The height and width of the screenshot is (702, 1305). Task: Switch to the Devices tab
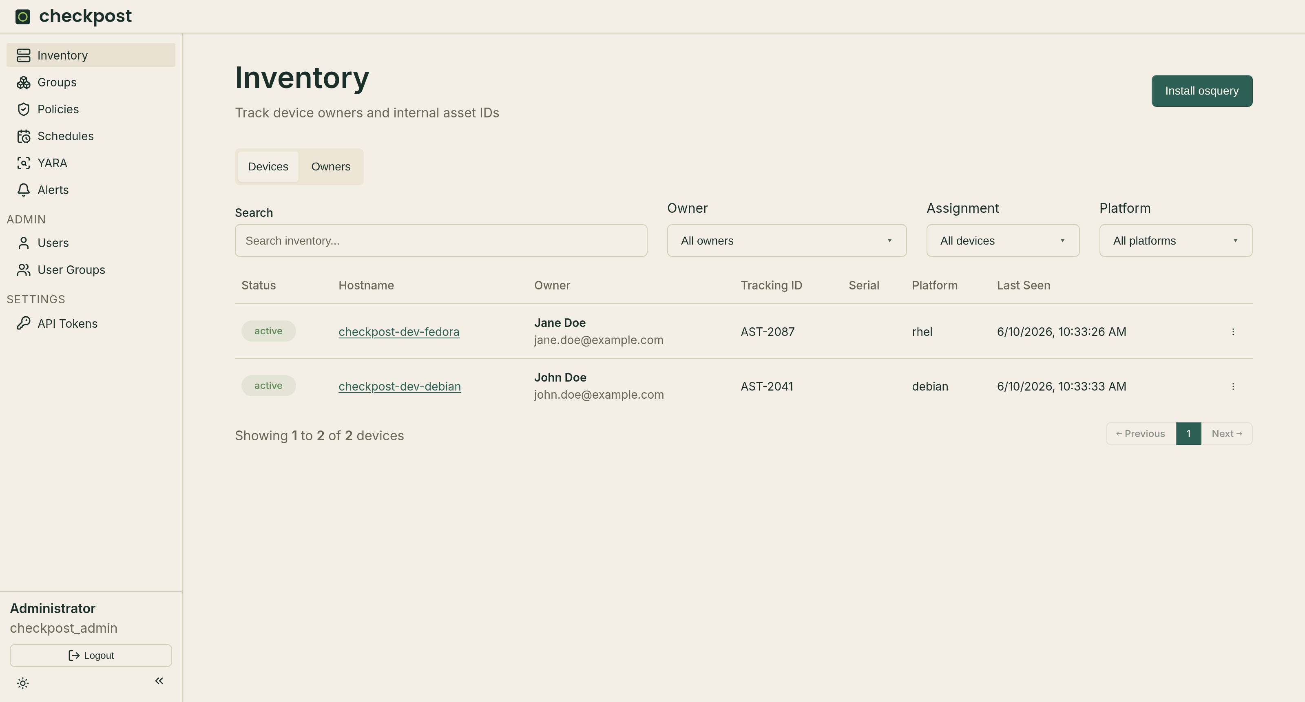pyautogui.click(x=268, y=167)
